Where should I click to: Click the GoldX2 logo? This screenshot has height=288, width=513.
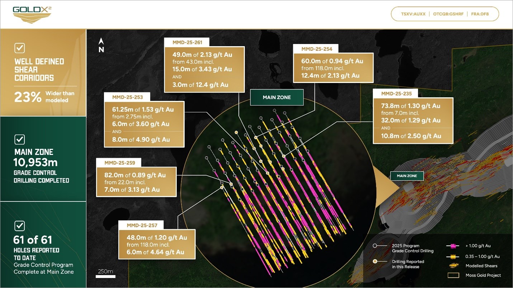click(x=32, y=14)
